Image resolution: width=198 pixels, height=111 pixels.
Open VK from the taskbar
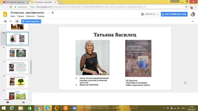(x=75, y=108)
